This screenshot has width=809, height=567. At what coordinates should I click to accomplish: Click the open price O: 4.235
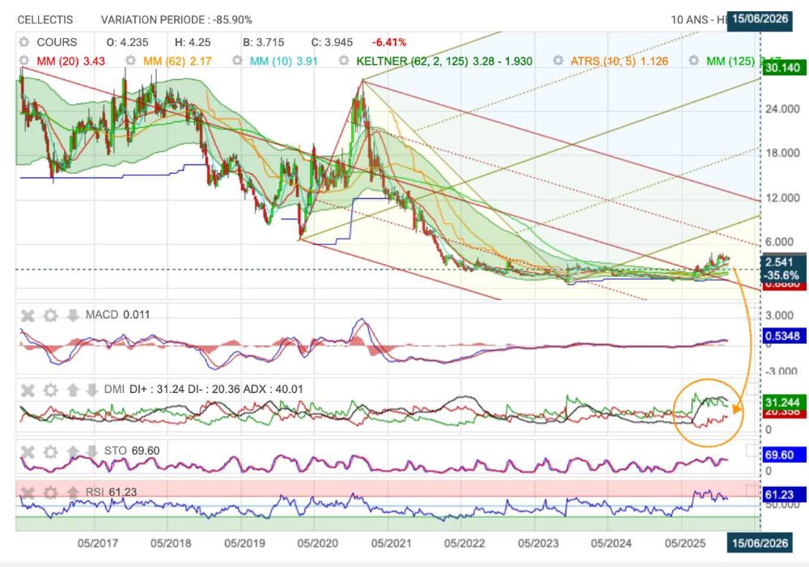[127, 42]
